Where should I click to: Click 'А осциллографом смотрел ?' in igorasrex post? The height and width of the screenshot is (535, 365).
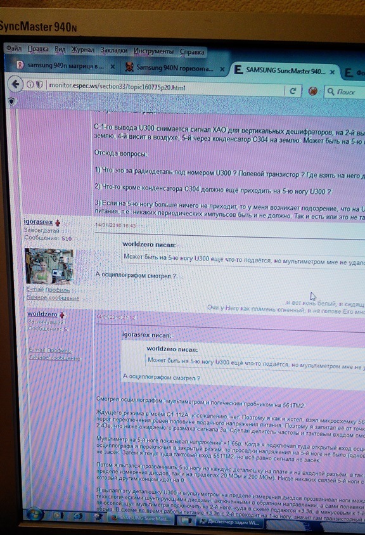tap(136, 275)
